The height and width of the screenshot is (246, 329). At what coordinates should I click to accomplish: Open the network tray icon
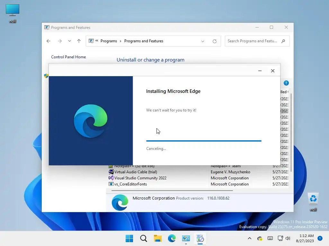coord(280,238)
